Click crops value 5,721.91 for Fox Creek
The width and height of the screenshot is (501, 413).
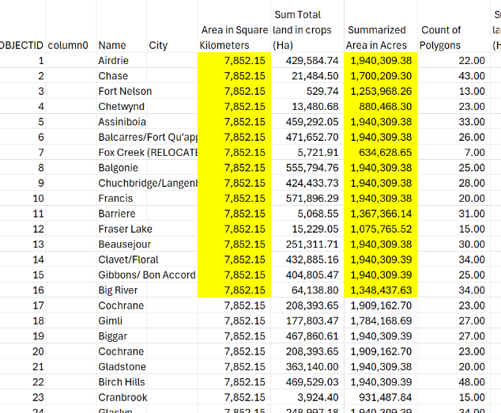[318, 153]
